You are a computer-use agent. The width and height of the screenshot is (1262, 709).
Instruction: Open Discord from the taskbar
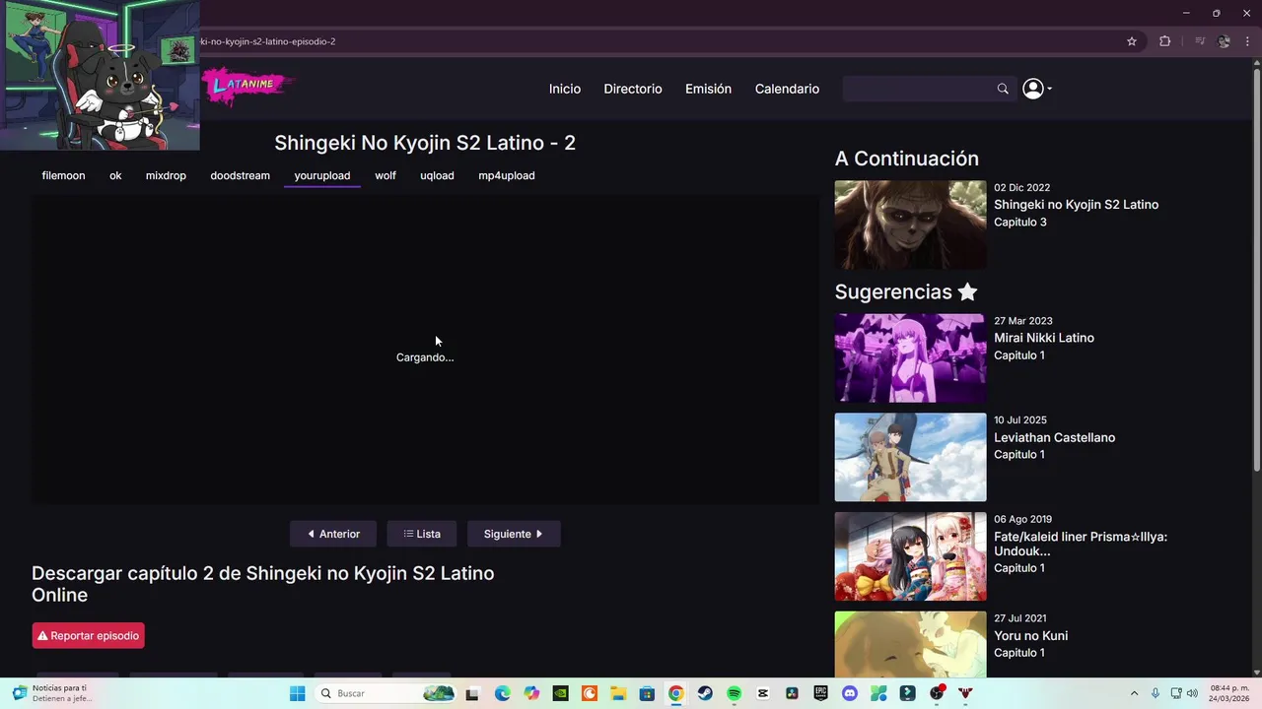pyautogui.click(x=850, y=693)
